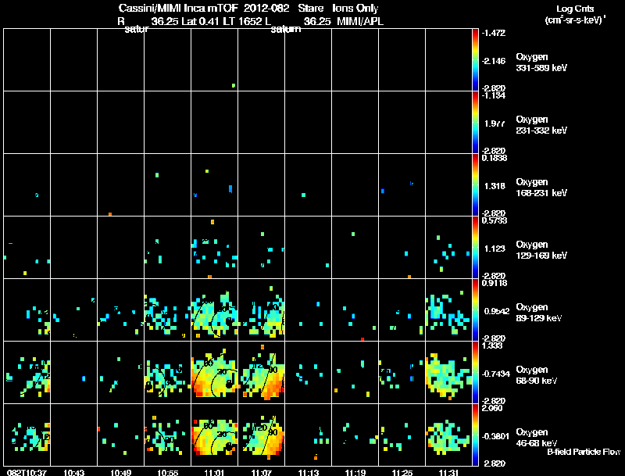Click the Cassini/MIMI Inca mTOF title text
The width and height of the screenshot is (625, 476).
(178, 8)
